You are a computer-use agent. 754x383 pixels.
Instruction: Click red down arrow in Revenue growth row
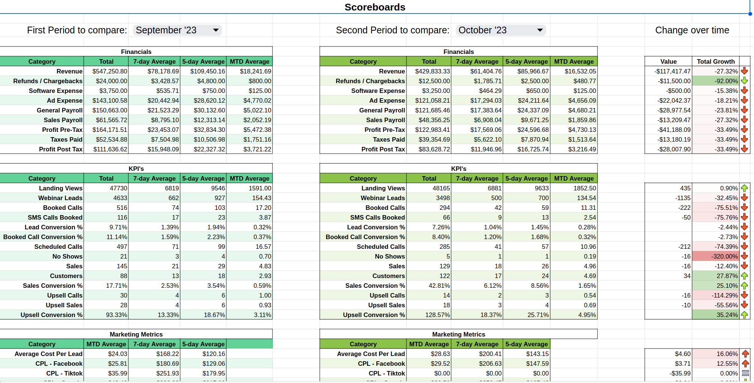tap(745, 71)
